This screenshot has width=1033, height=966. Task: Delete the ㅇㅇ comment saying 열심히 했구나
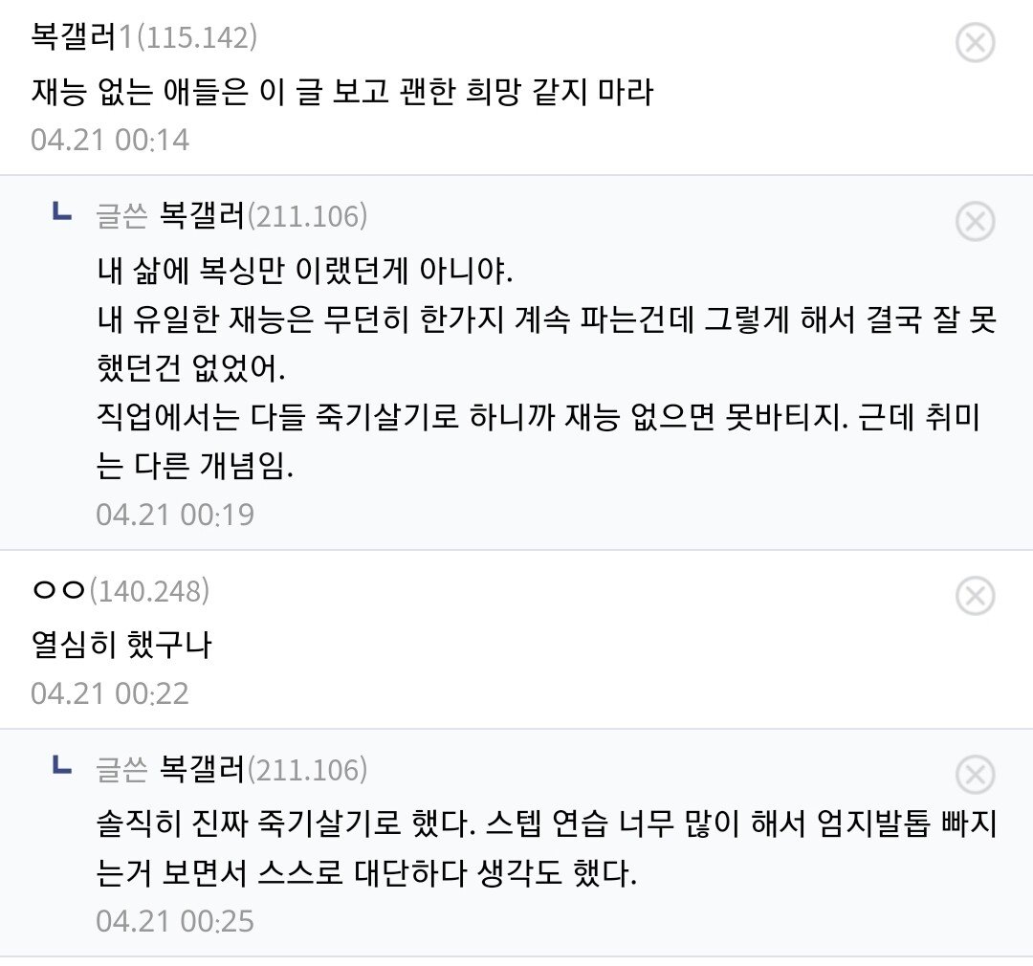pyautogui.click(x=975, y=597)
